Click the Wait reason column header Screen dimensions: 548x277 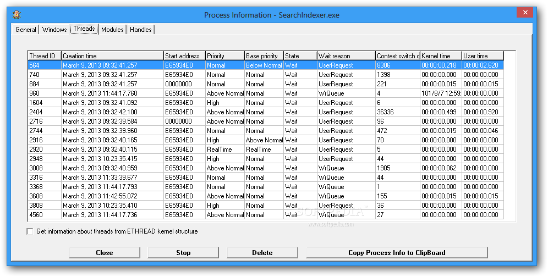[x=346, y=56]
